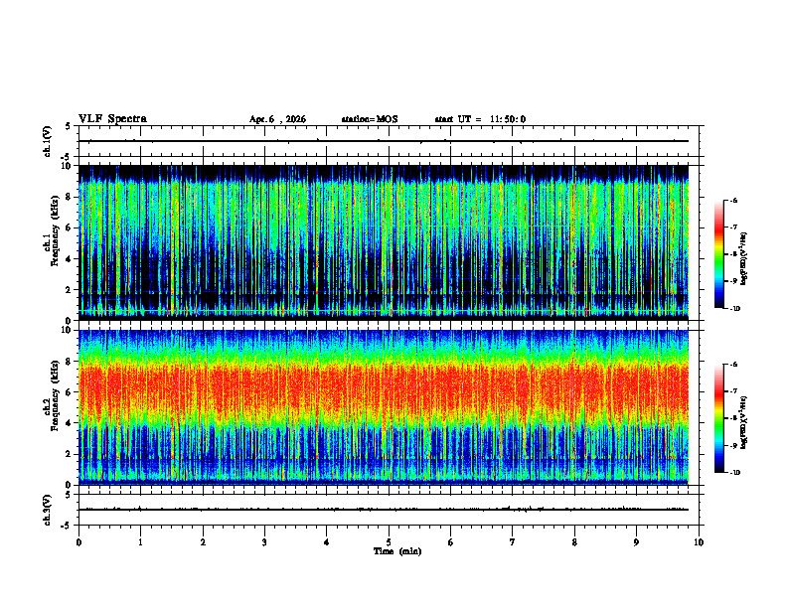Screen dimensions: 787x608
Task: Click the time axis tick label "7"
Action: pyautogui.click(x=513, y=542)
